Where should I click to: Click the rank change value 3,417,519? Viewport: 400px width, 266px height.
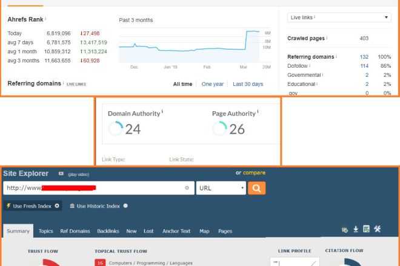click(93, 42)
